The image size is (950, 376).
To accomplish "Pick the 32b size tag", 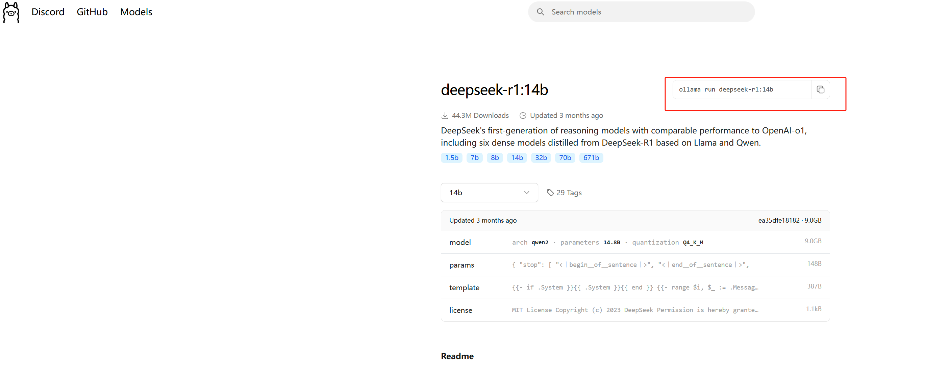I will [x=541, y=158].
